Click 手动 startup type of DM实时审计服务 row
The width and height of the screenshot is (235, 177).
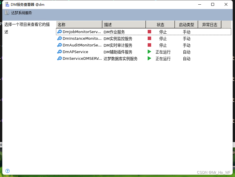187,45
